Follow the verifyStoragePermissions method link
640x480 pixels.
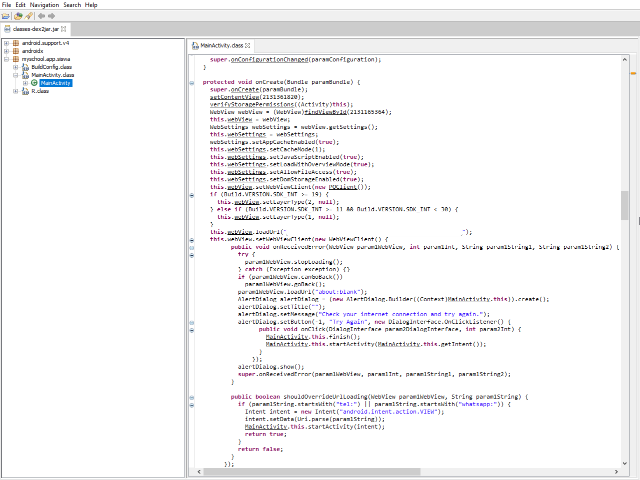click(251, 104)
